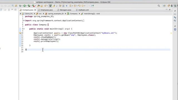Image resolution: width=178 pixels, height=100 pixels.
Task: Toggle Block Selection Mode icon
Action: (63, 6)
